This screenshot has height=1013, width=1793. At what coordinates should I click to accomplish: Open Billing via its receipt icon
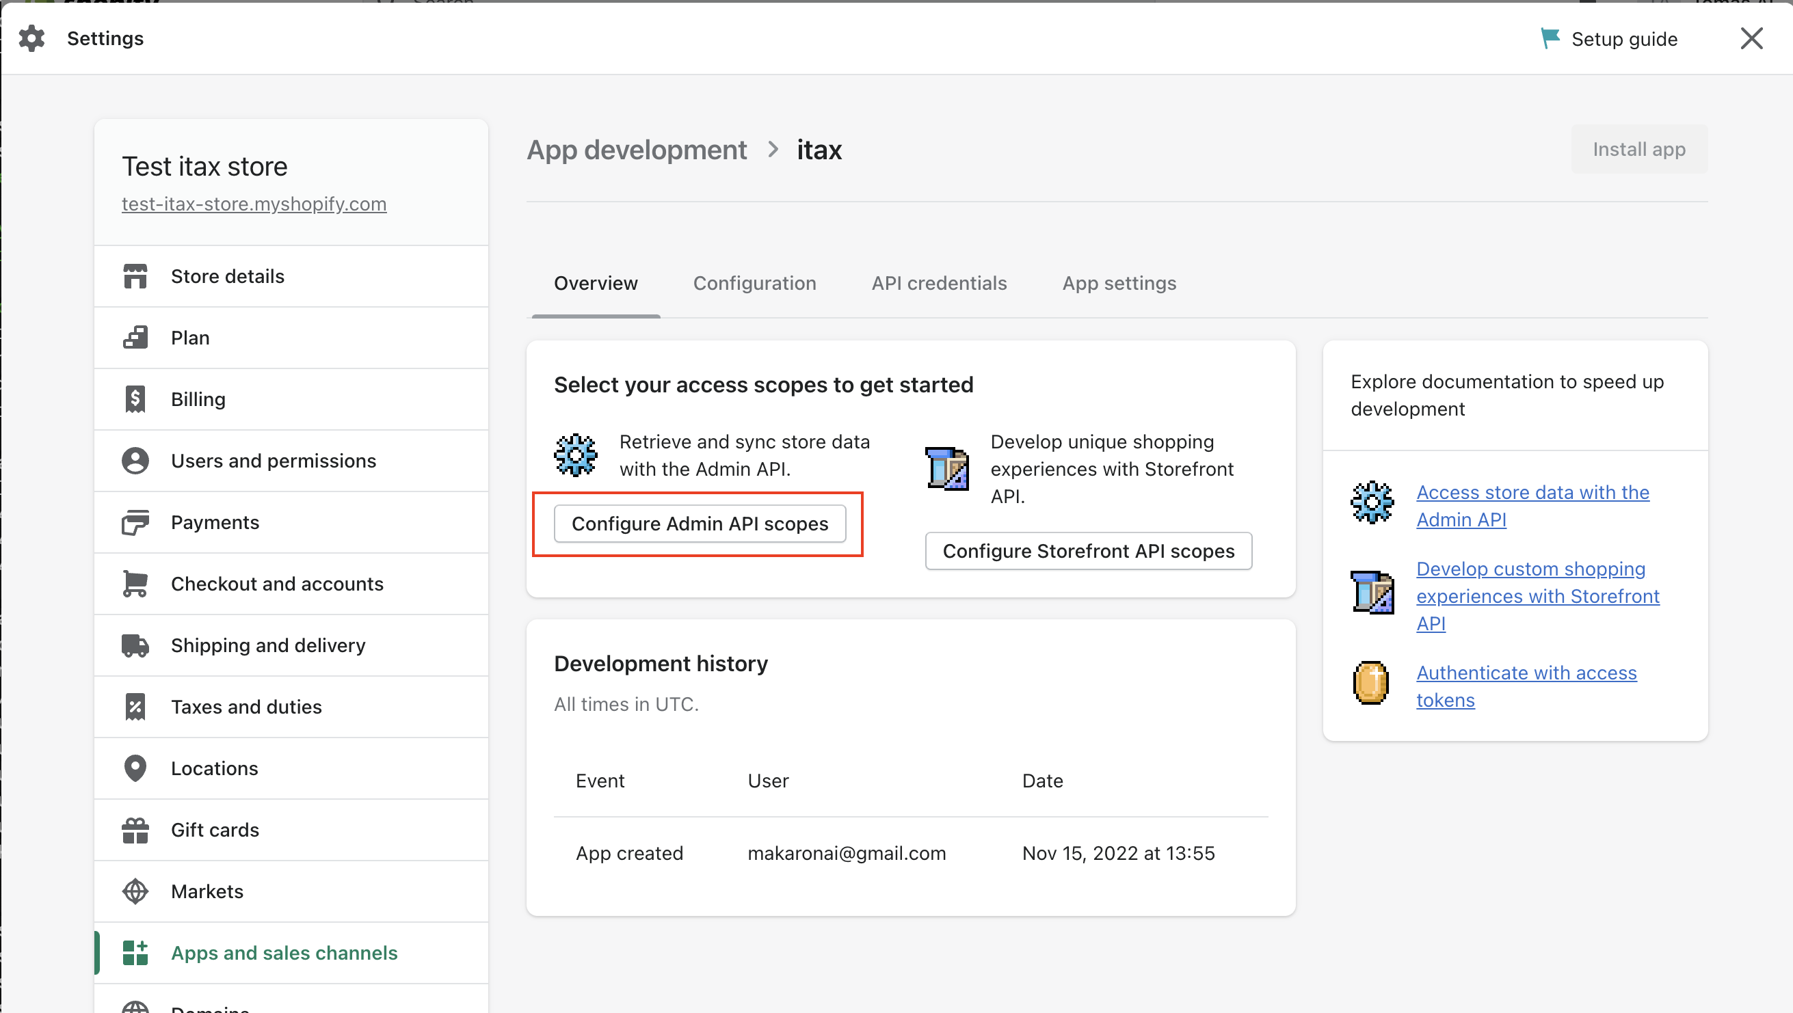point(135,399)
